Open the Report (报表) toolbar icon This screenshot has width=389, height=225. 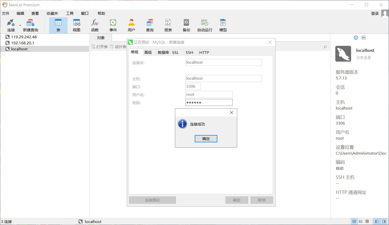pyautogui.click(x=168, y=25)
